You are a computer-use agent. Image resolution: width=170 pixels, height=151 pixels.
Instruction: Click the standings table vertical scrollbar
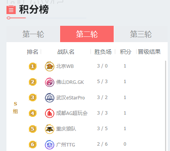pyautogui.click(x=165, y=106)
